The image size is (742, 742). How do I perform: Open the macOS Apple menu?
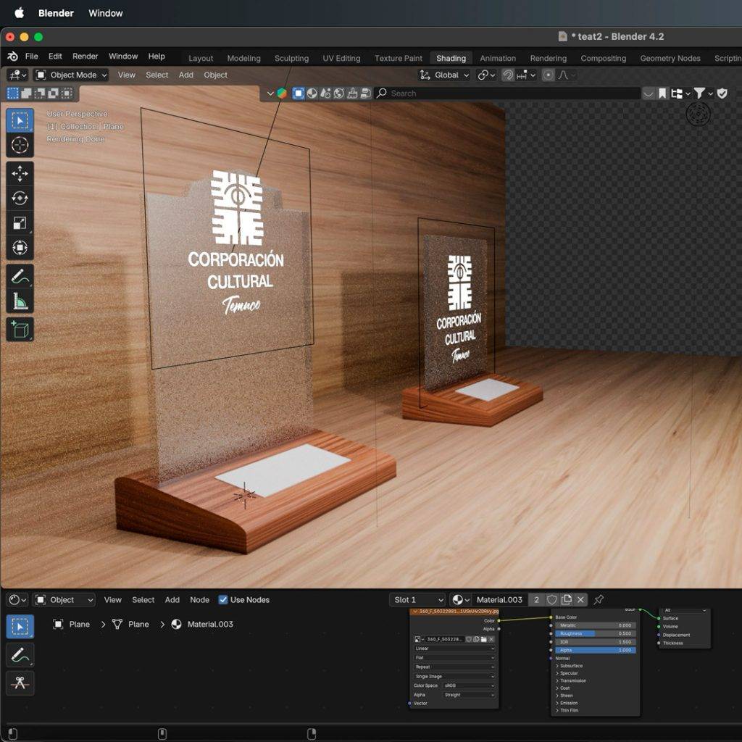(x=20, y=13)
